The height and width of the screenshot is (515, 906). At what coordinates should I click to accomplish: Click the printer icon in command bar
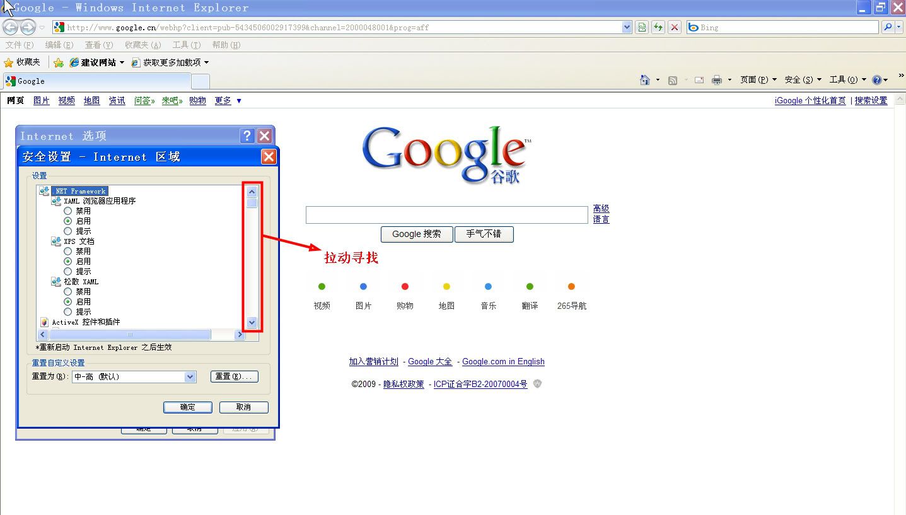(x=717, y=80)
